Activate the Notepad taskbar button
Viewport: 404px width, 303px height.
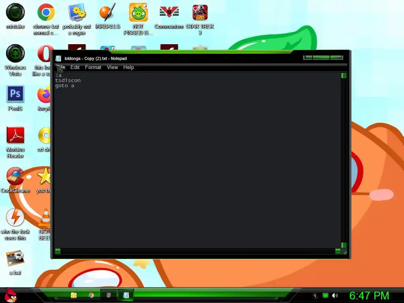pos(126,295)
